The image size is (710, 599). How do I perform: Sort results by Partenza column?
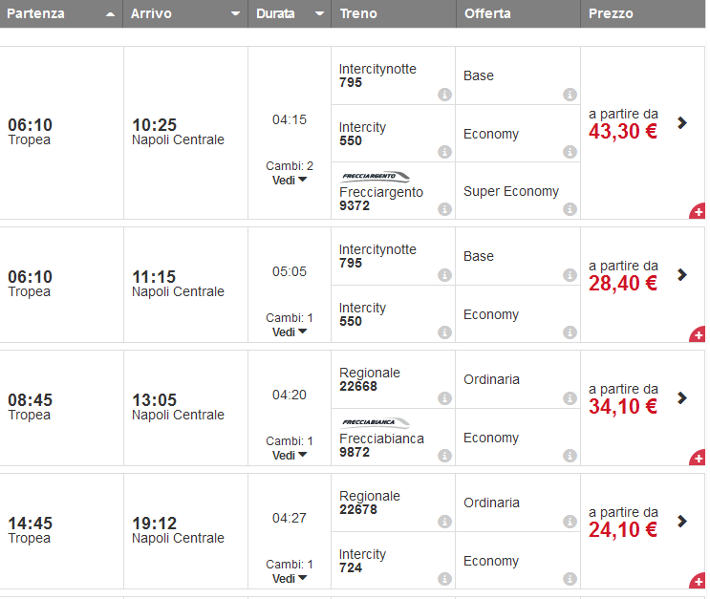61,14
